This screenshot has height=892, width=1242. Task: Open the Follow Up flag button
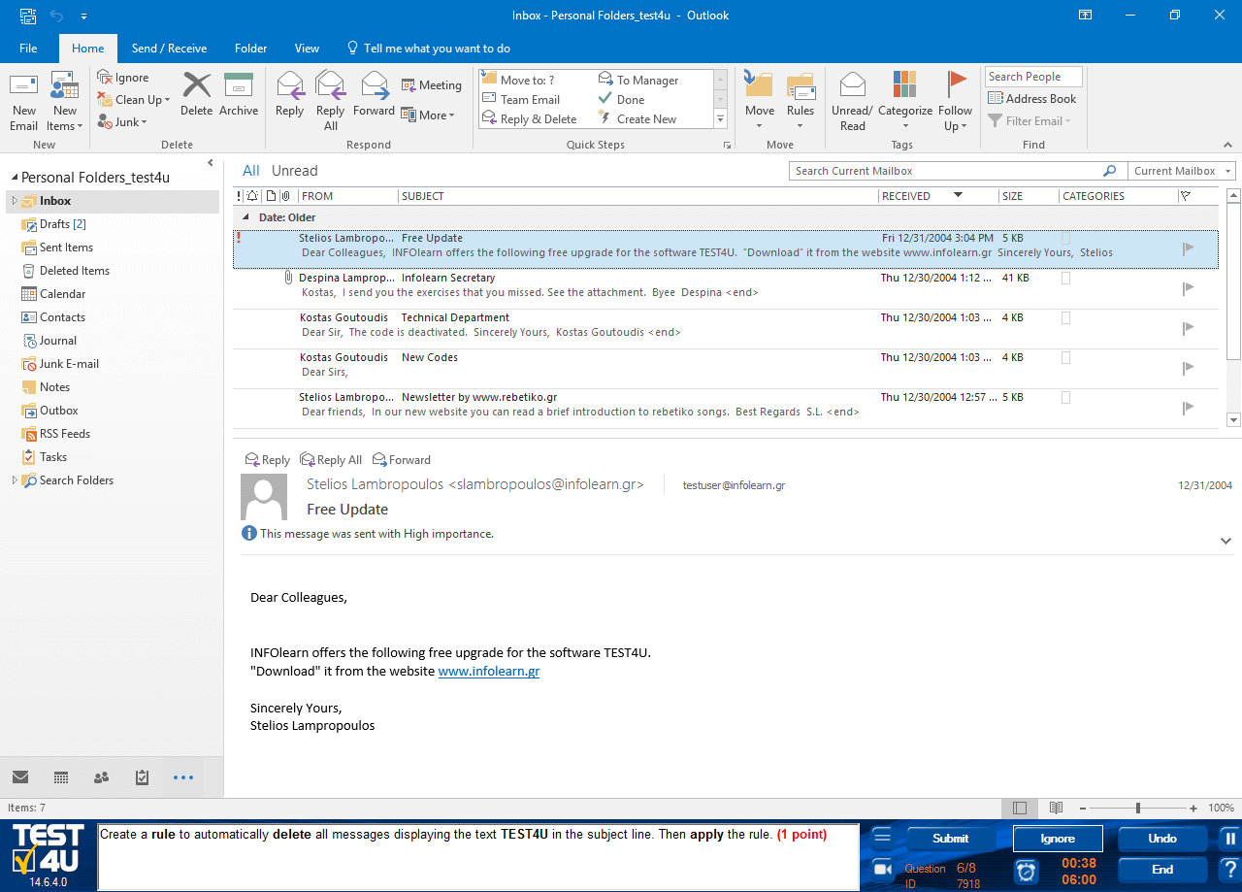pos(956,101)
